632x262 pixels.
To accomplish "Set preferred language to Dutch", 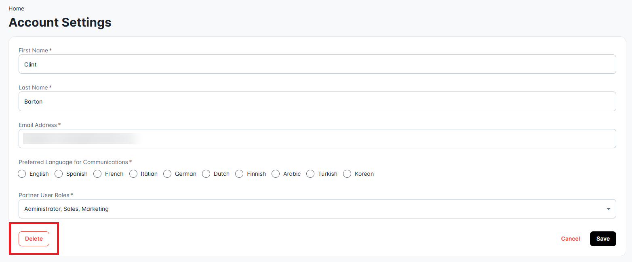I will coord(206,174).
